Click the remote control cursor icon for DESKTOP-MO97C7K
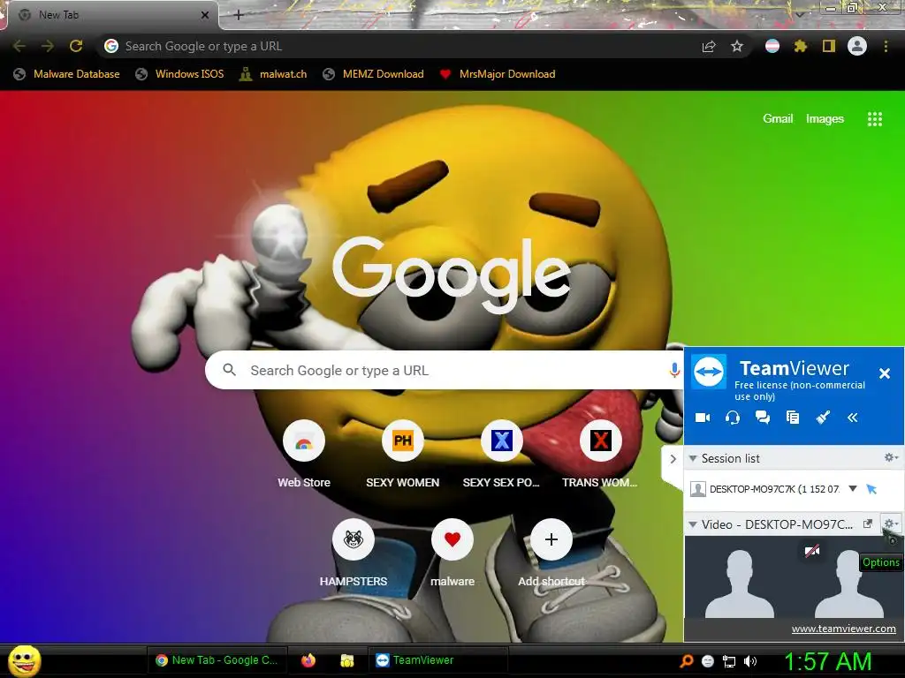 [x=871, y=489]
